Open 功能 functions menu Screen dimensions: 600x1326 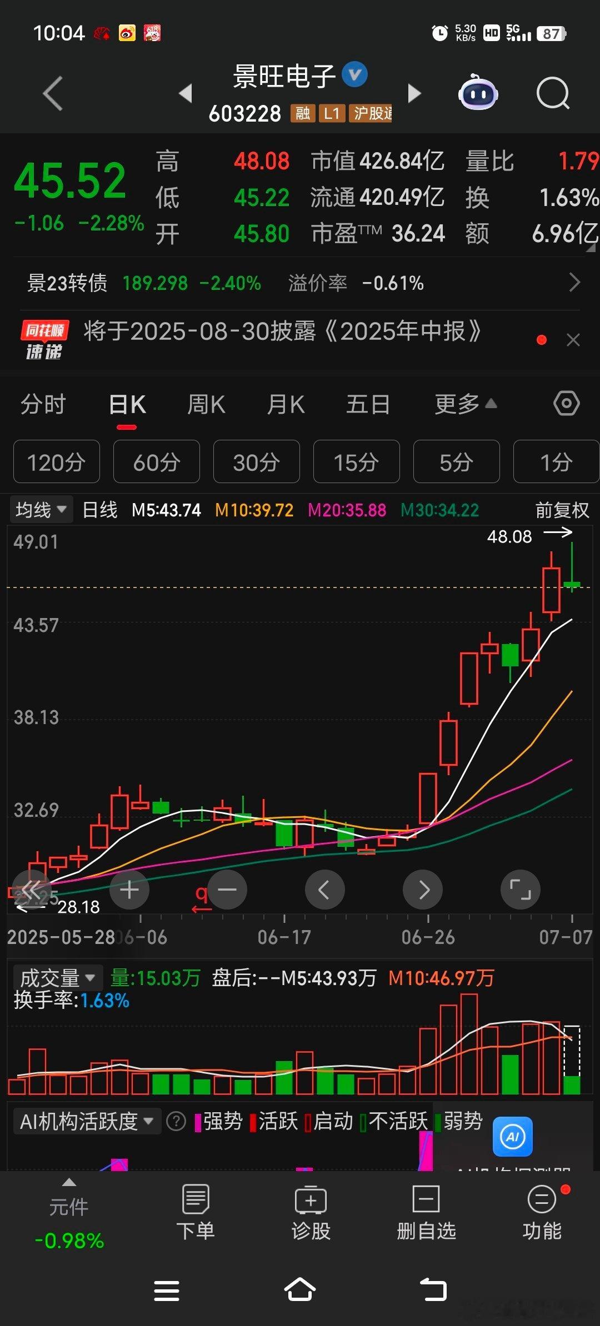tap(542, 1212)
